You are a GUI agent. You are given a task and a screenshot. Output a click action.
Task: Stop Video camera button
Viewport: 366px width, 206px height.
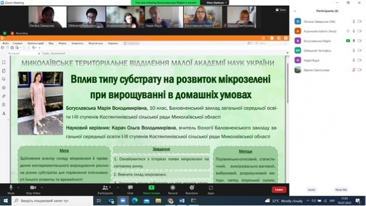(x=33, y=189)
